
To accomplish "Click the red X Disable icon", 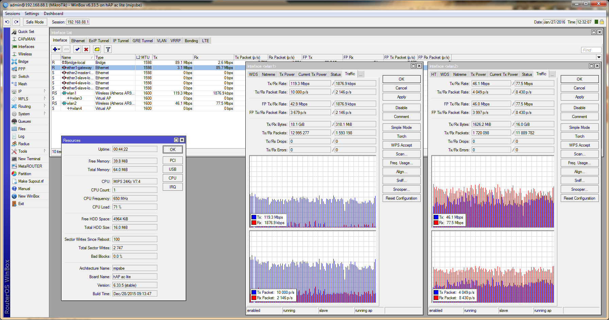I will 86,49.
